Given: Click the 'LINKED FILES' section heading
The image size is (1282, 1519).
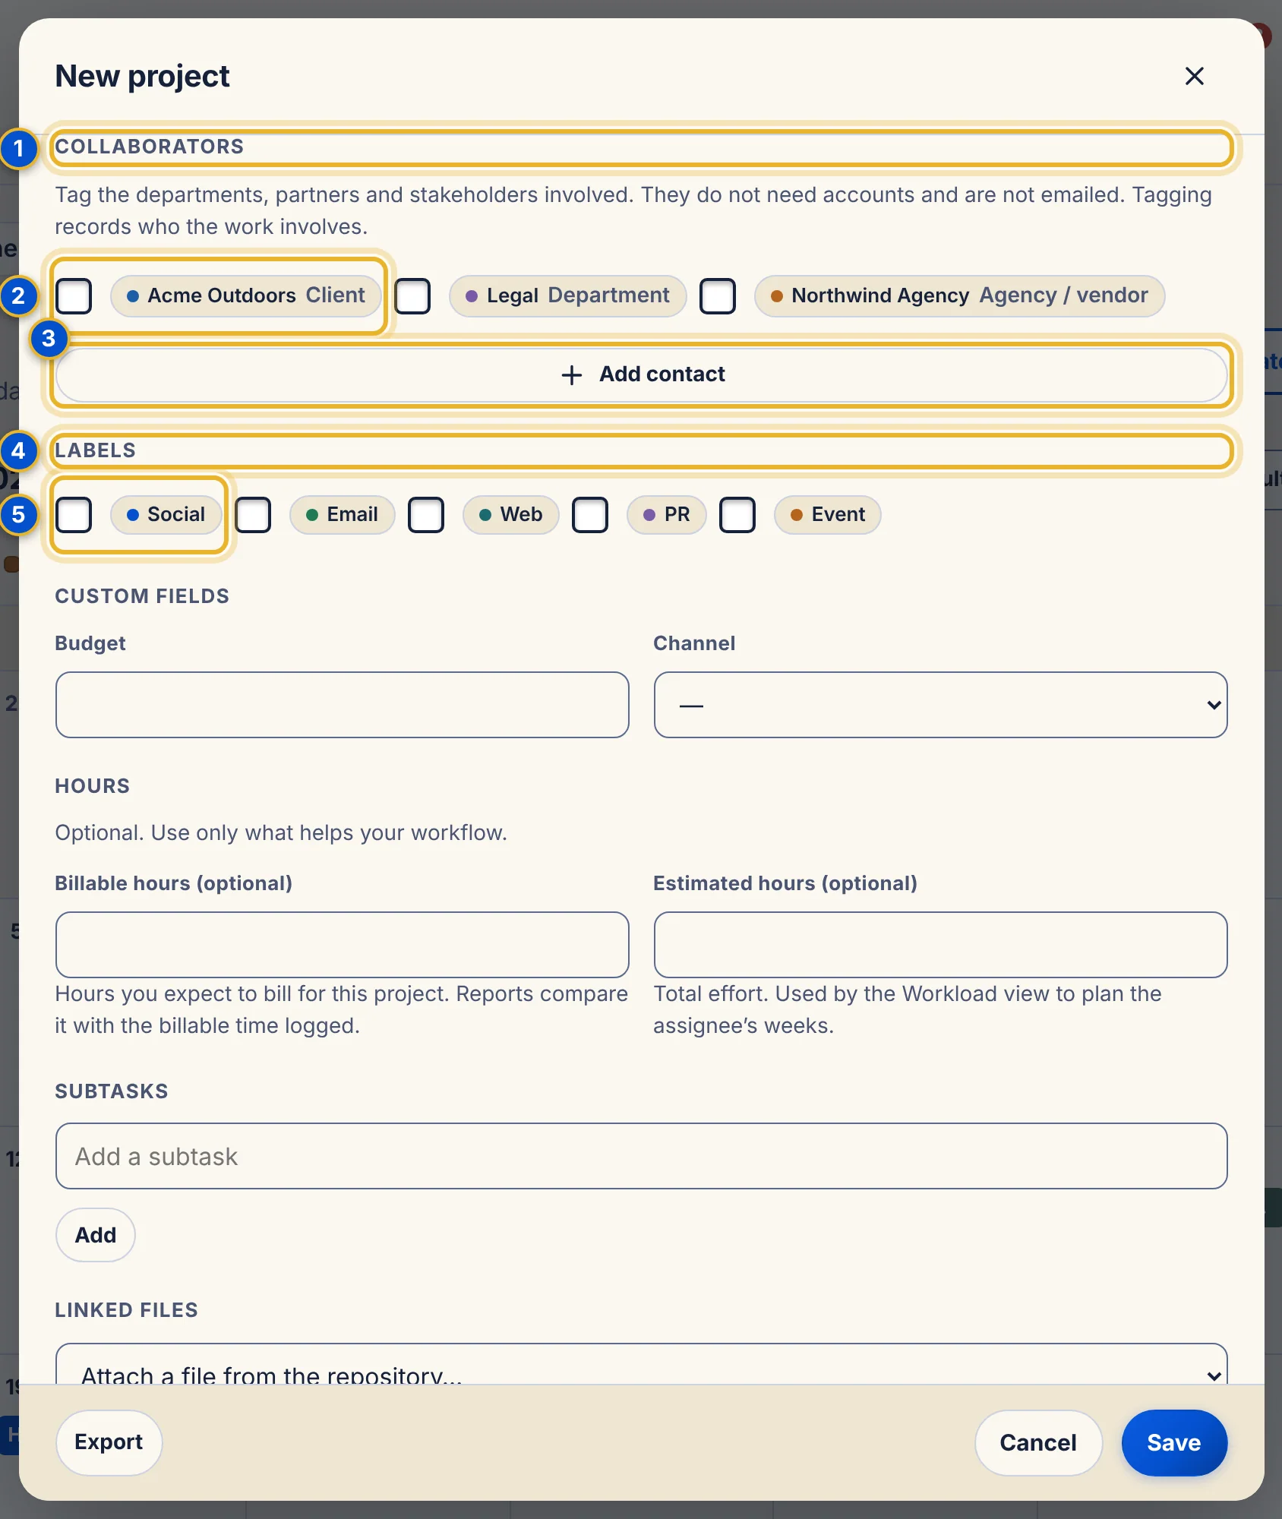Looking at the screenshot, I should point(126,1310).
